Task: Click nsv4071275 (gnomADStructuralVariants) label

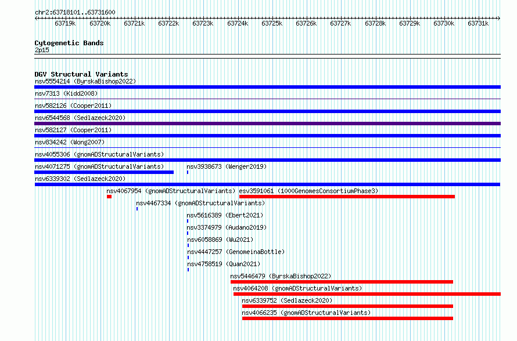Action: [x=99, y=166]
